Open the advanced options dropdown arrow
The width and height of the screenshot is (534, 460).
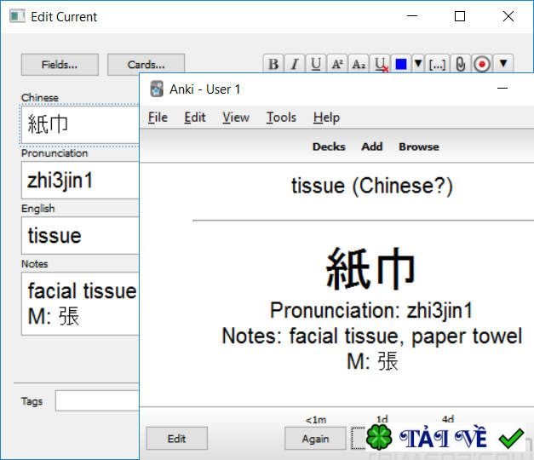pos(503,64)
